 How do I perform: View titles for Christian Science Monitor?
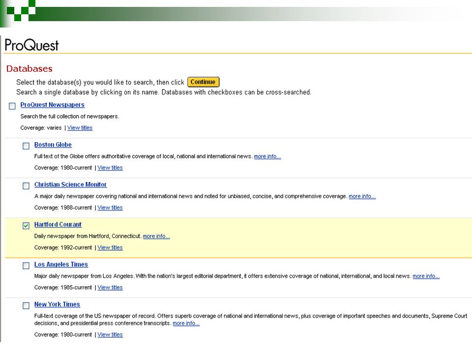(x=110, y=207)
